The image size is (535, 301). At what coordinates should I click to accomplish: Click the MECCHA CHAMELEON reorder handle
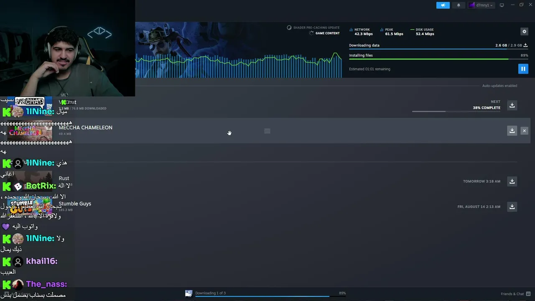tap(267, 131)
